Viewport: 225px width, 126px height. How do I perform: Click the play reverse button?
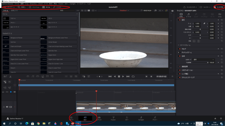pyautogui.click(x=115, y=76)
